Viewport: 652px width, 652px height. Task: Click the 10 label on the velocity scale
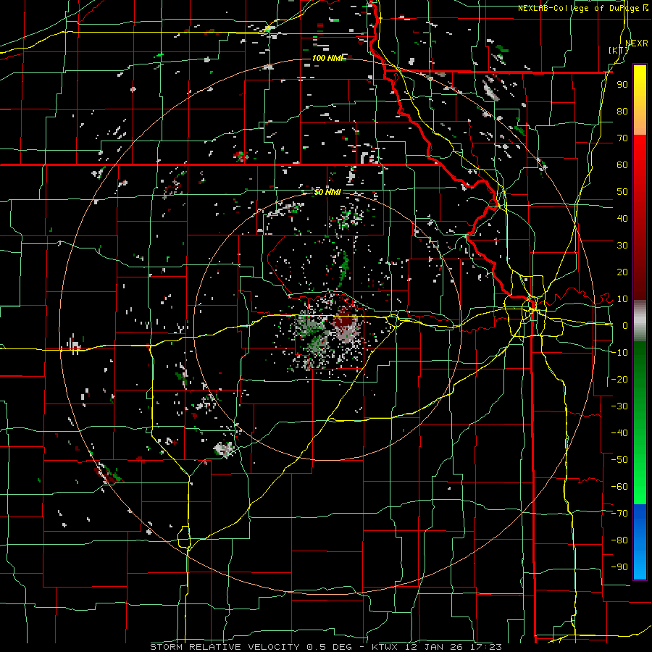click(x=622, y=299)
